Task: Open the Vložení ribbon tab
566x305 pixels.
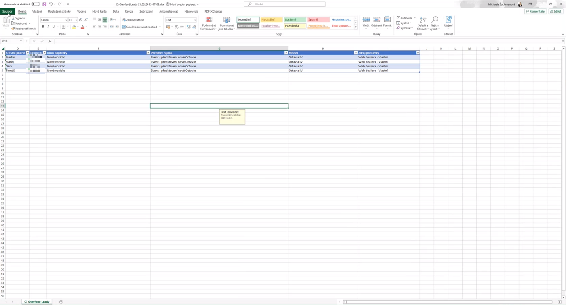Action: pos(37,11)
